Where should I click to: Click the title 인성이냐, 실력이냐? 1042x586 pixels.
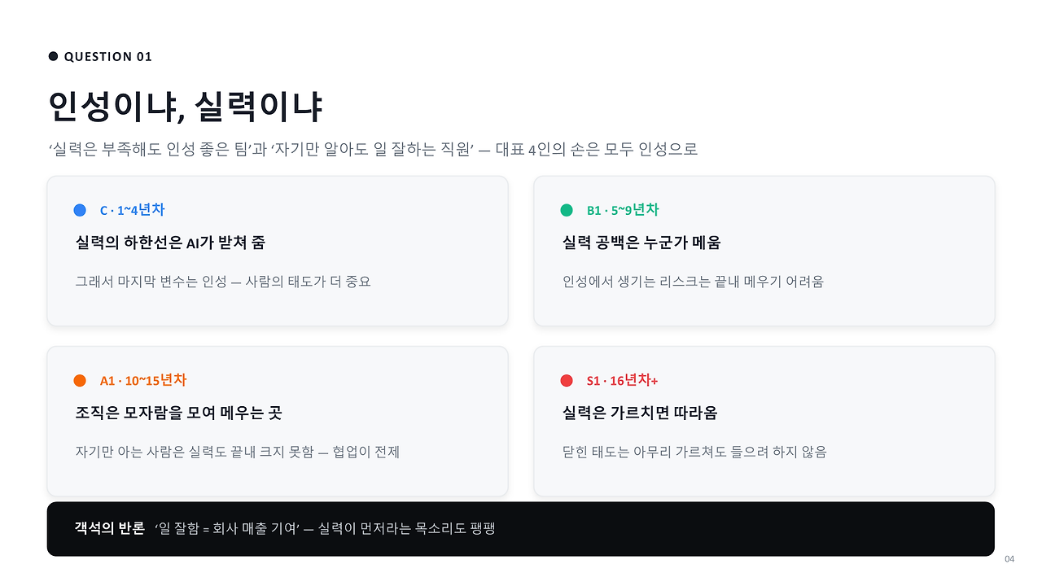click(186, 107)
